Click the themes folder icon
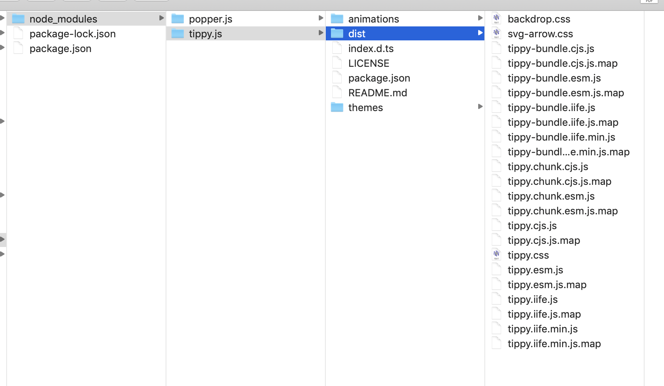 [x=337, y=107]
